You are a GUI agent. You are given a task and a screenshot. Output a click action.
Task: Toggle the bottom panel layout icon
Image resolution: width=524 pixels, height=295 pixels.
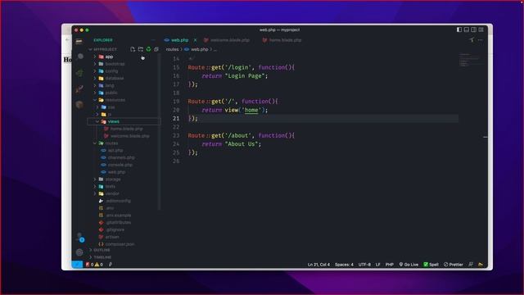(x=467, y=29)
